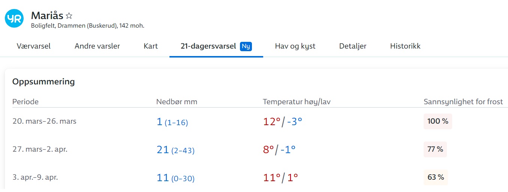Click the blue Ny badge
The height and width of the screenshot is (192, 508).
tap(246, 46)
